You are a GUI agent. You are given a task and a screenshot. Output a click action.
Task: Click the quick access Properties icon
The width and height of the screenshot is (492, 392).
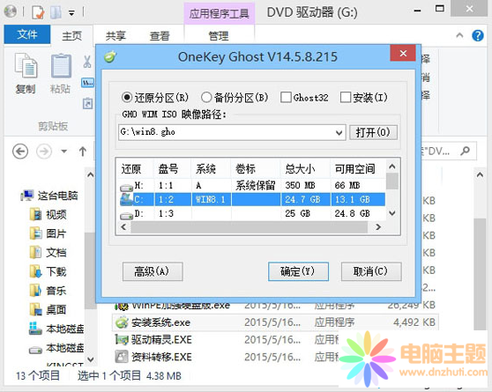point(38,12)
